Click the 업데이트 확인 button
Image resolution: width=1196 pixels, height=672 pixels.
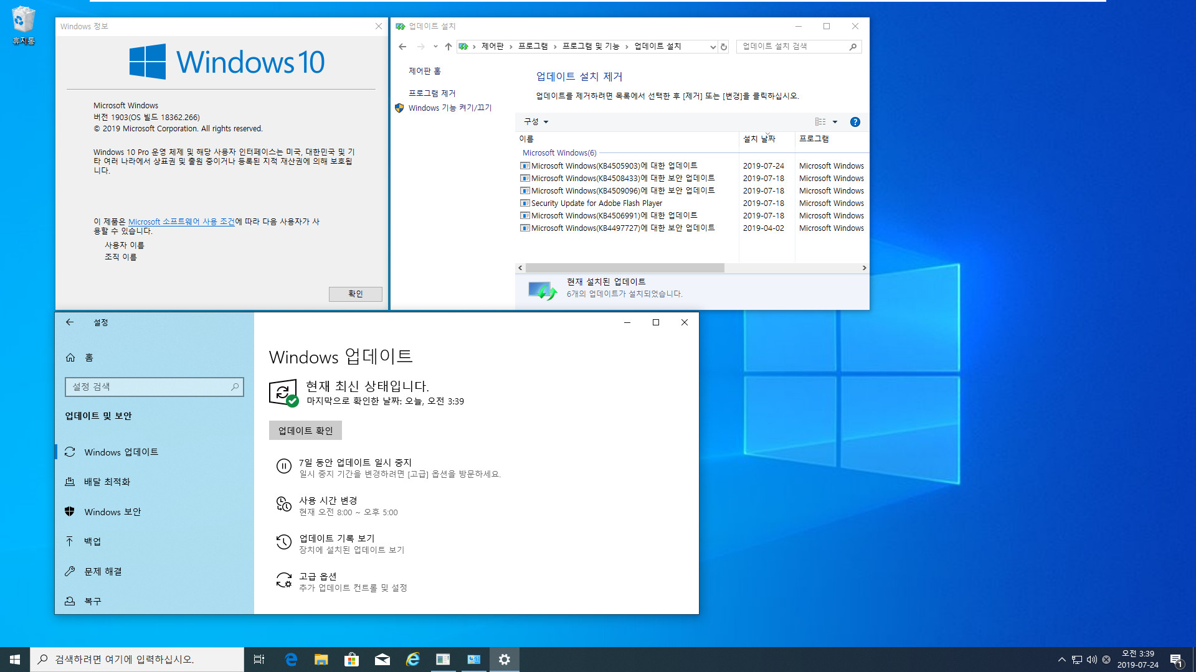click(x=305, y=431)
